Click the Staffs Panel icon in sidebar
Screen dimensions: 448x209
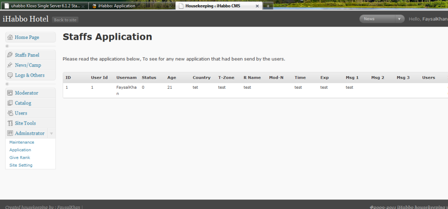point(10,55)
